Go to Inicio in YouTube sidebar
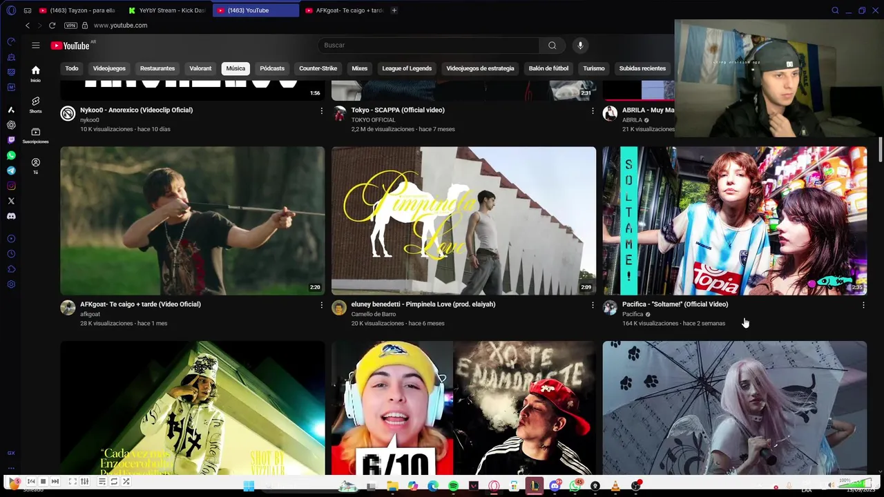This screenshot has width=884, height=497. tap(35, 73)
